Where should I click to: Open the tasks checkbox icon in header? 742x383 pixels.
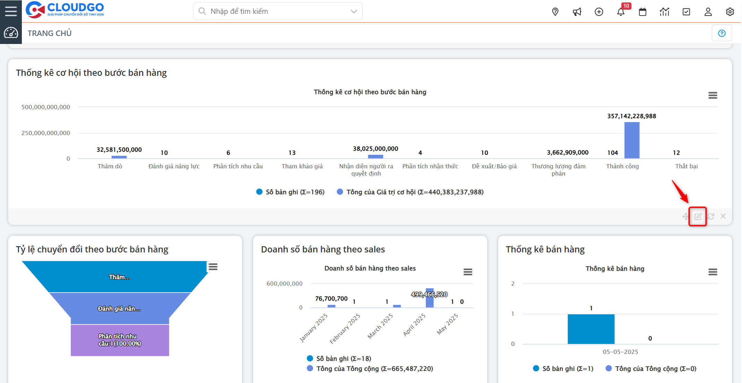pyautogui.click(x=686, y=12)
